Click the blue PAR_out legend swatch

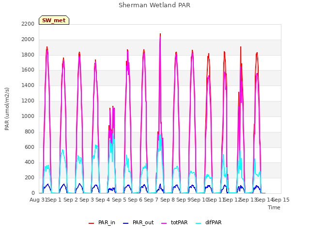(x=125, y=223)
